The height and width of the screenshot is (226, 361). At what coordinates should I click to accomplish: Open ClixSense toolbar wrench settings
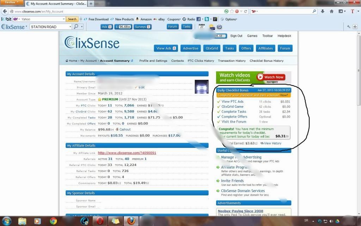point(349,27)
